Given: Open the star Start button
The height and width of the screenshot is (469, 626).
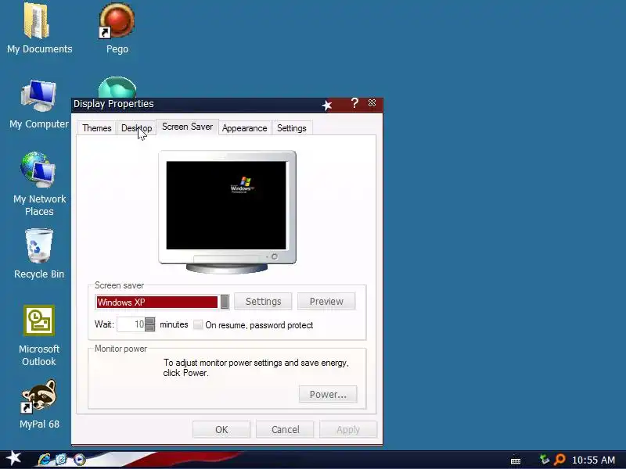Looking at the screenshot, I should (x=13, y=458).
